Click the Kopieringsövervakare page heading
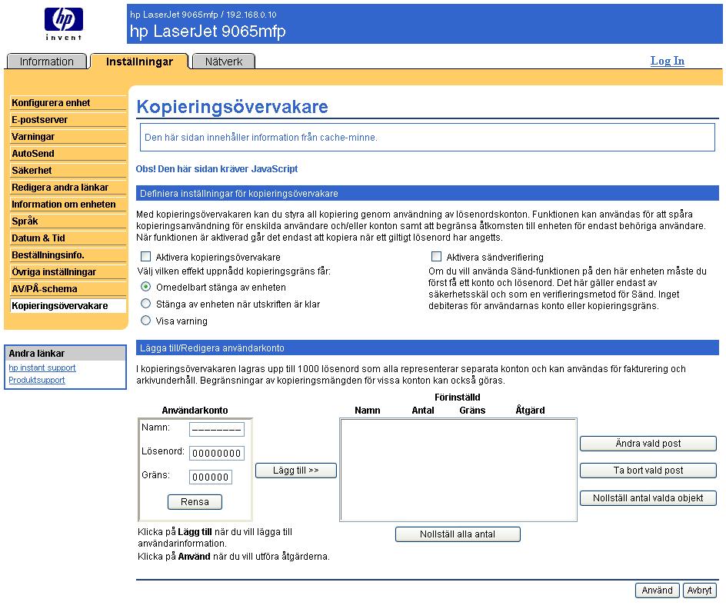Image resolution: width=726 pixels, height=612 pixels. point(232,107)
